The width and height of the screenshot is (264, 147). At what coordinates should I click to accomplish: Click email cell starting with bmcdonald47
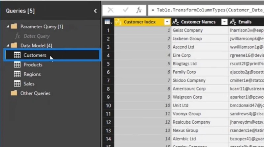point(246,106)
